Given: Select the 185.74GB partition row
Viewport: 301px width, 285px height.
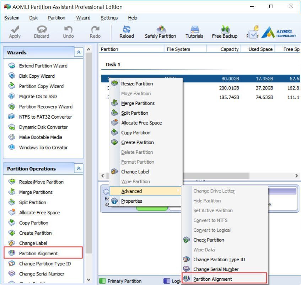Looking at the screenshot, I should coord(200,97).
